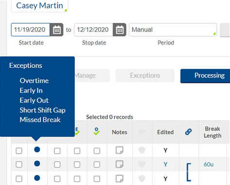230x185 pixels.
Task: Click the blue exception dot in first row
Action: (37, 150)
